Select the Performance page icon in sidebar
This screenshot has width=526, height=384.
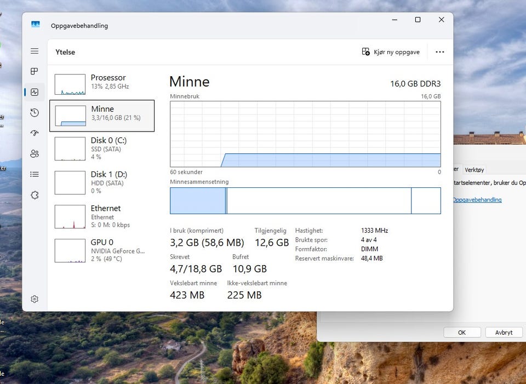point(35,92)
